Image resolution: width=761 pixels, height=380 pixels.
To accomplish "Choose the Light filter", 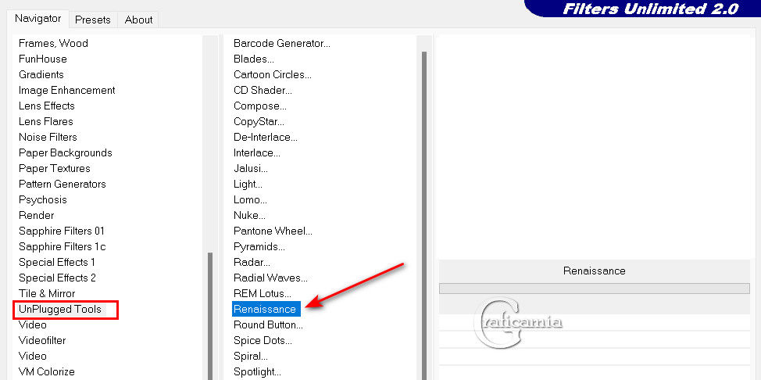I will click(248, 184).
